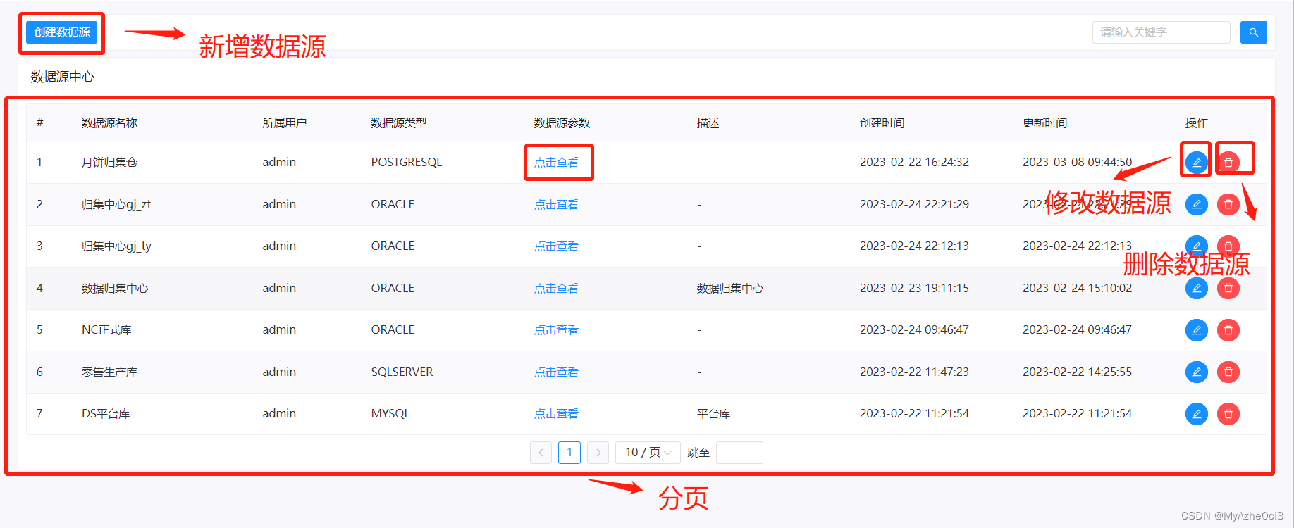This screenshot has width=1294, height=528.
Task: Click the 数据源中心 panel title
Action: point(62,77)
